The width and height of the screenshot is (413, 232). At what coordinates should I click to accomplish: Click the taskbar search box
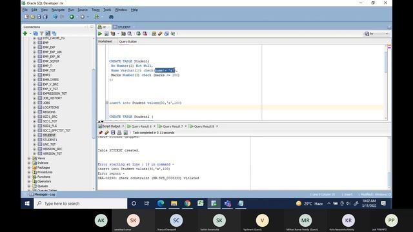(80, 204)
